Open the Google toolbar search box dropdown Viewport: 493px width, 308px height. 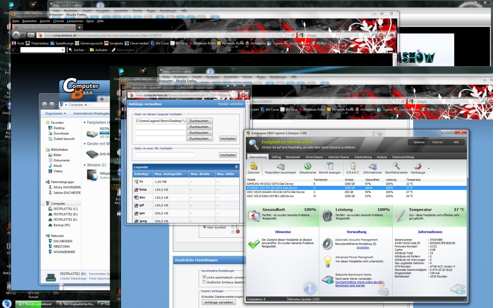[63, 50]
